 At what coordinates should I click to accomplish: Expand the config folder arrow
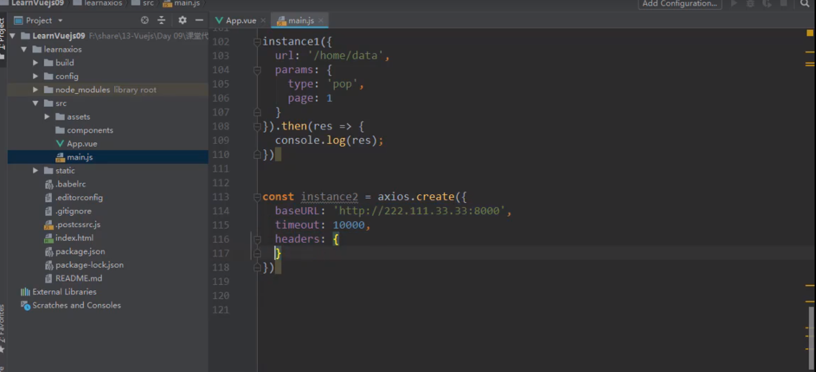(x=36, y=76)
